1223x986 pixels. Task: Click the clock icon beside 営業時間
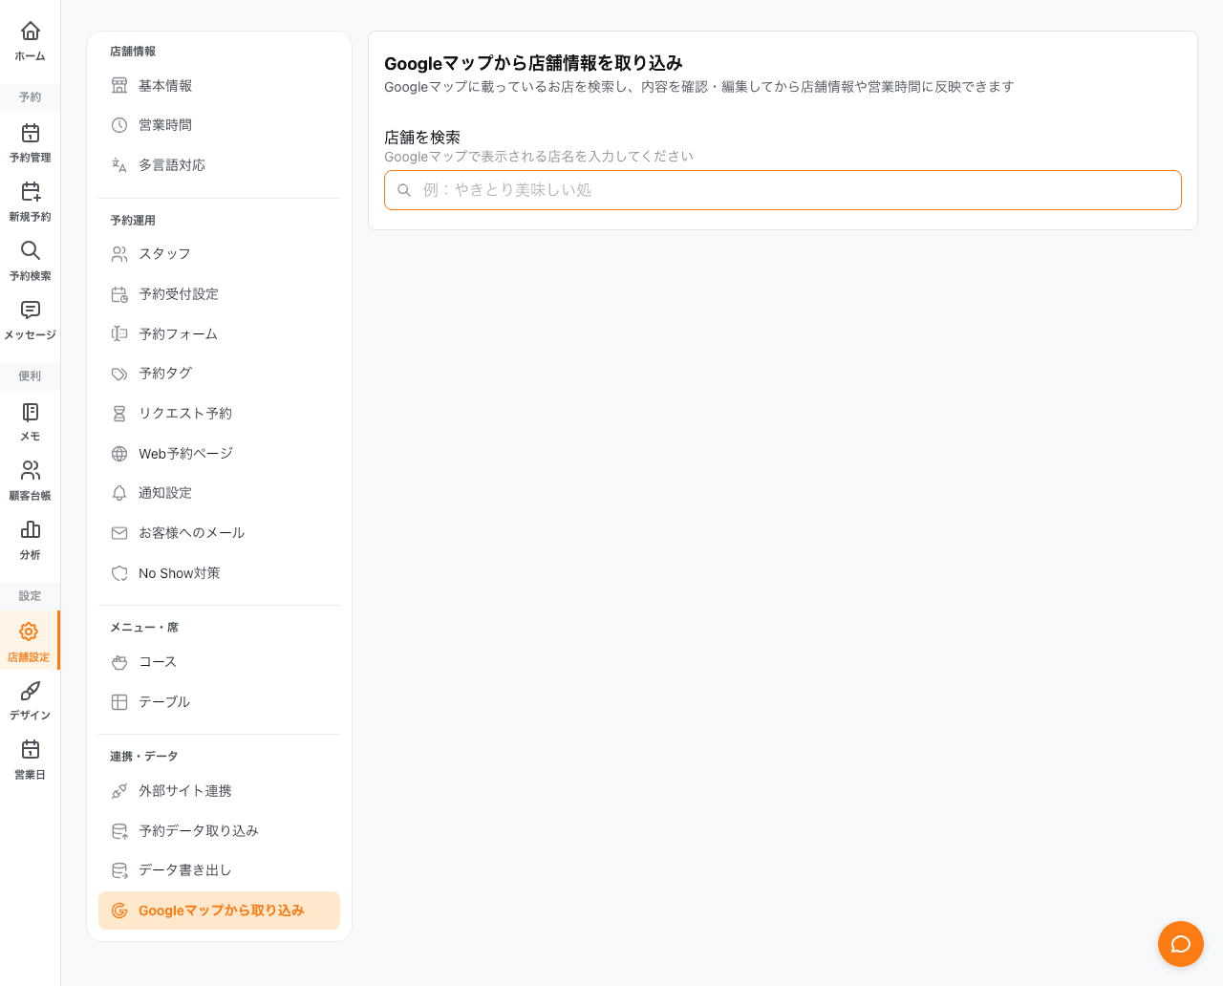click(119, 125)
